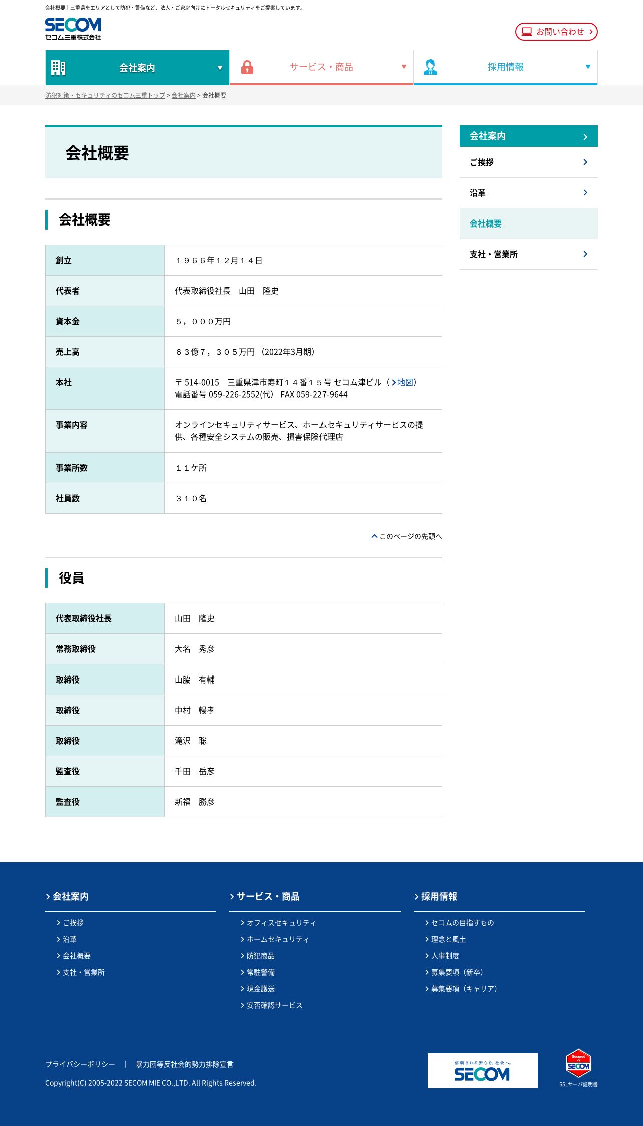Expand 採用情報 dropdown arrow in navigation

[x=588, y=67]
